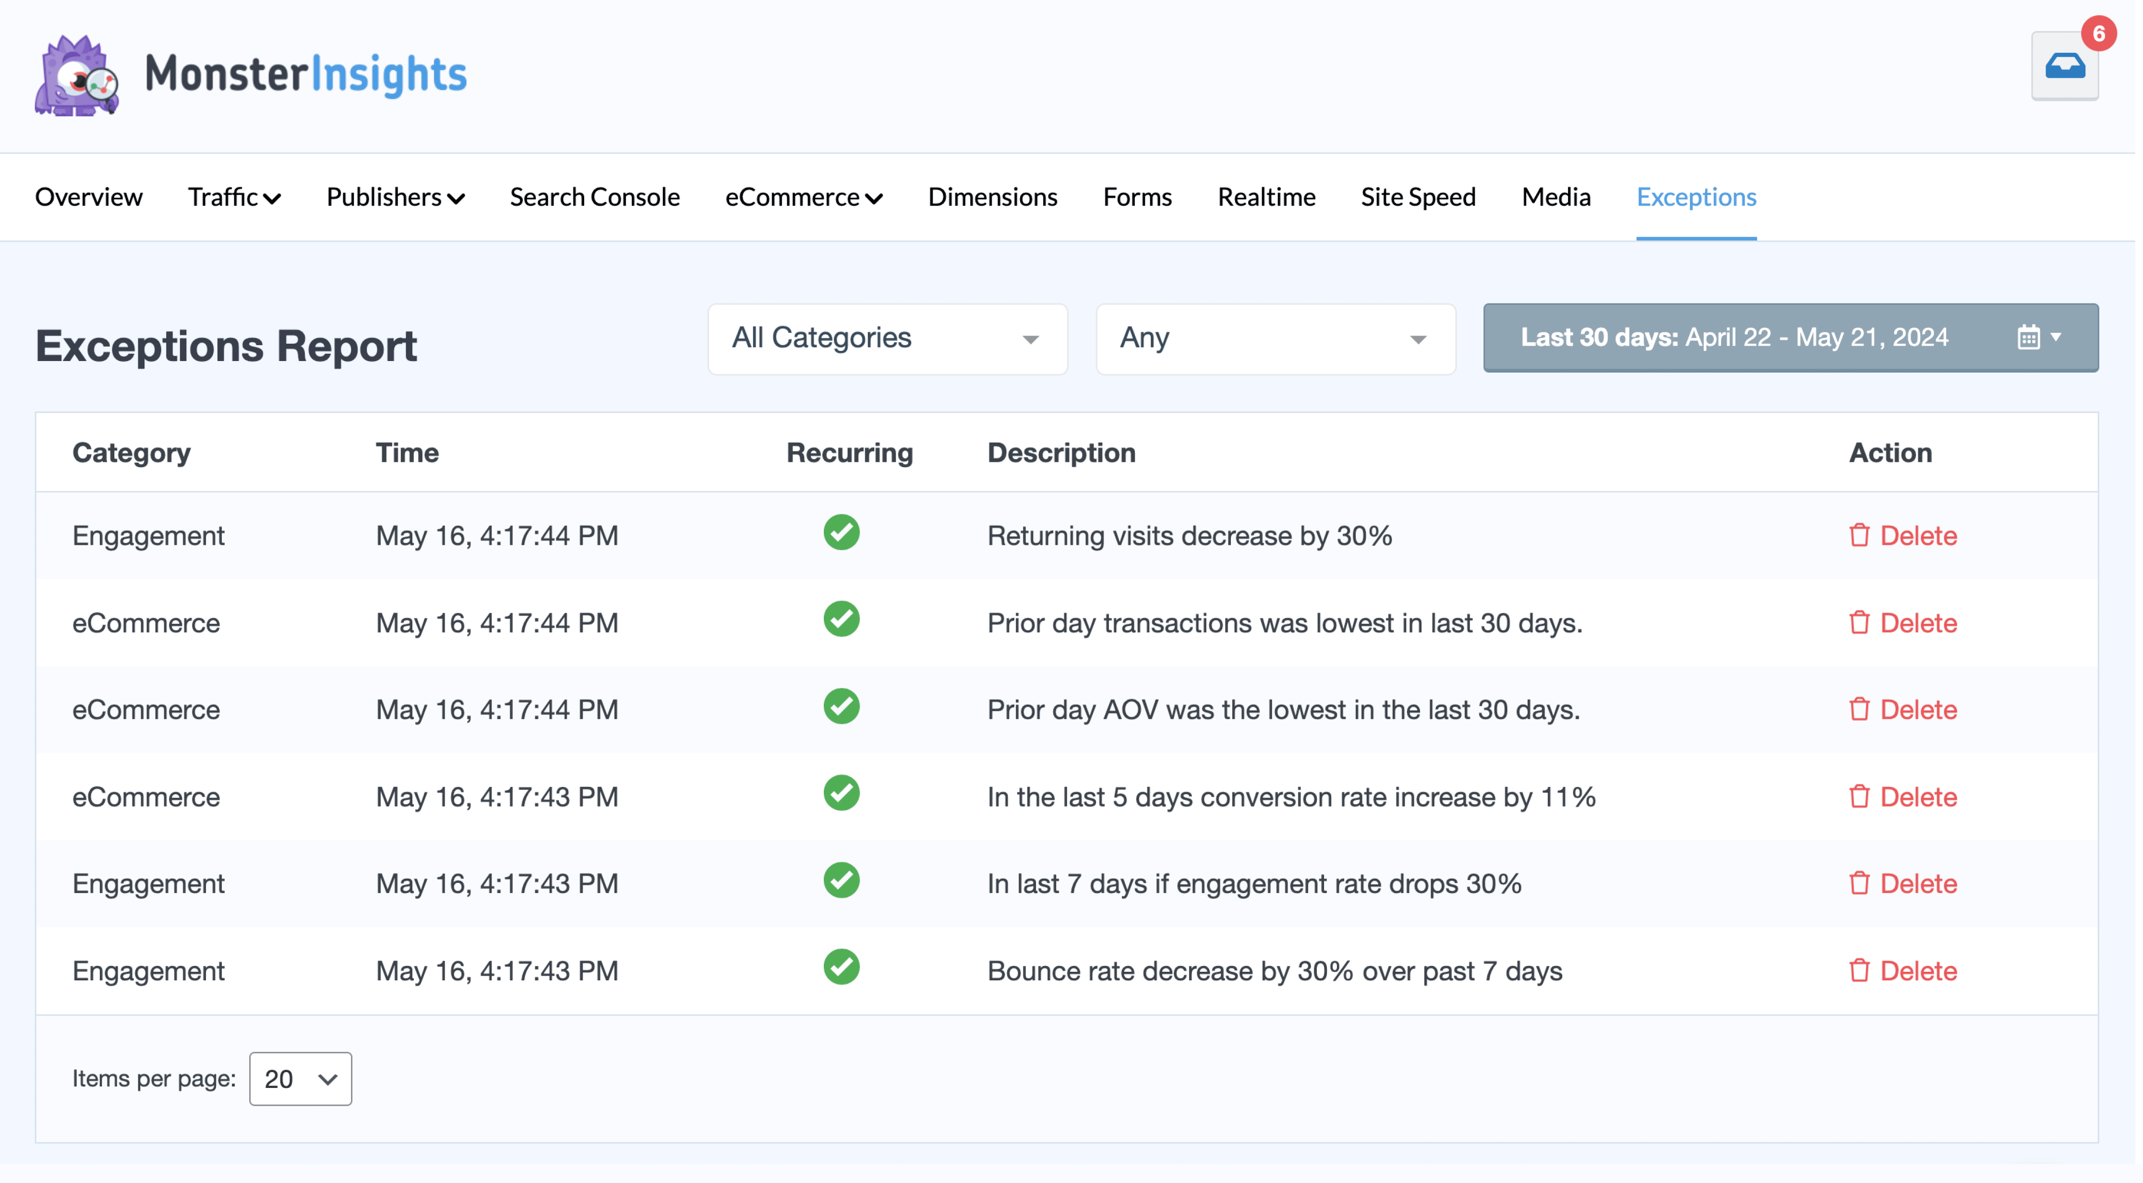Image resolution: width=2143 pixels, height=1183 pixels.
Task: Open the Search Console report
Action: (594, 197)
